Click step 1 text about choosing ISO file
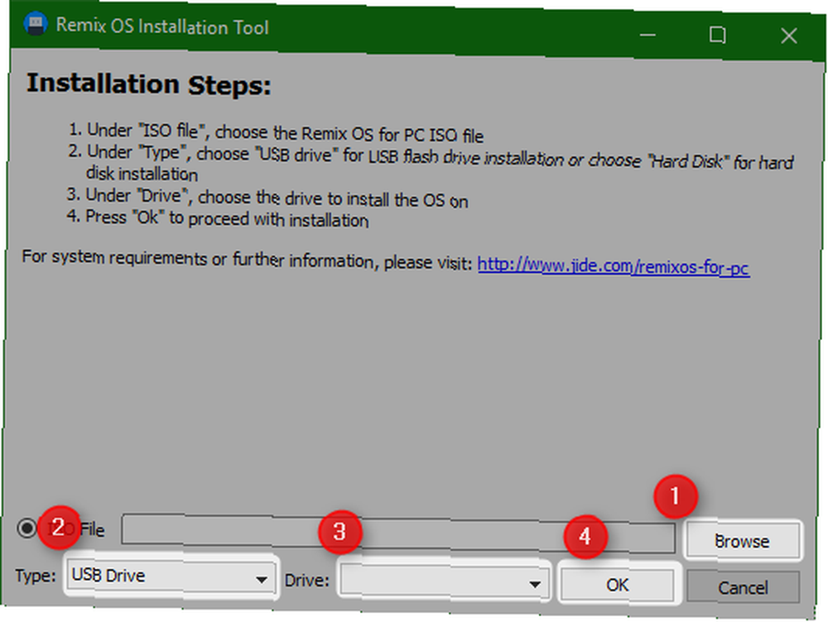Image resolution: width=828 pixels, height=622 pixels. tap(277, 132)
